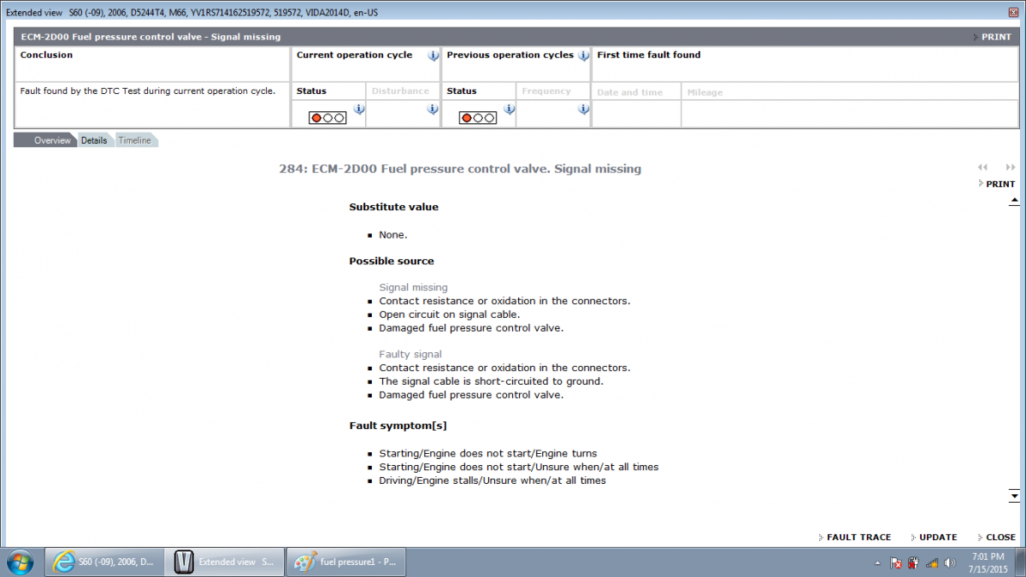Click 'Date and time' column label
1026x577 pixels.
(x=630, y=92)
